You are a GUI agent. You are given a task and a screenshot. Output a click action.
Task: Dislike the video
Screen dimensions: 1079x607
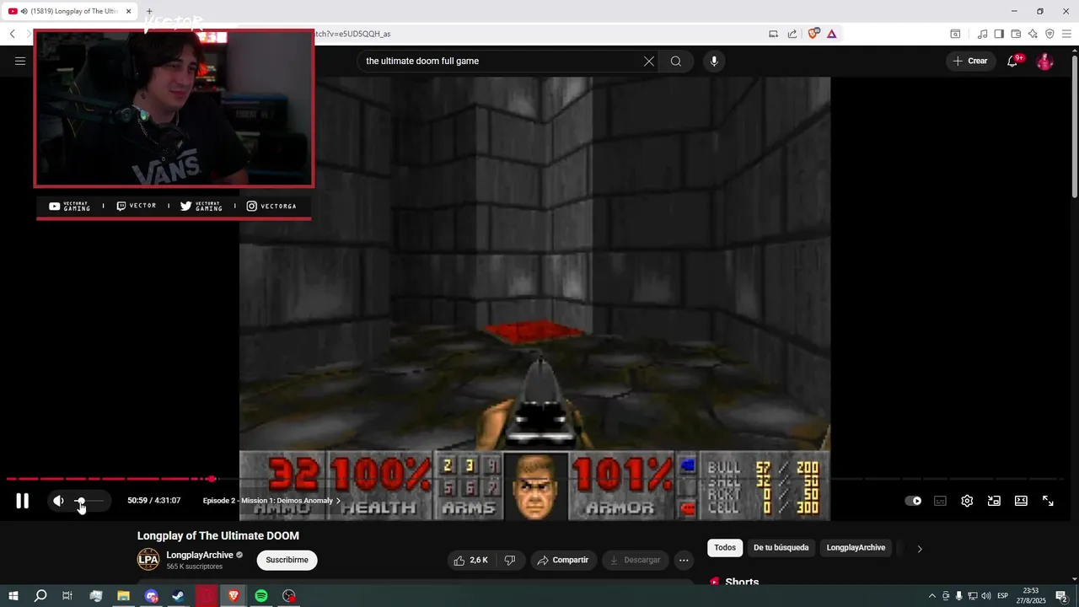click(509, 560)
